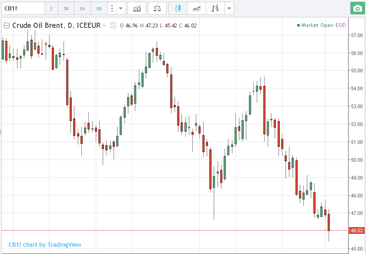Image resolution: width=366 pixels, height=254 pixels.
Task: Select the 30 minute interval tab
Action: [66, 8]
